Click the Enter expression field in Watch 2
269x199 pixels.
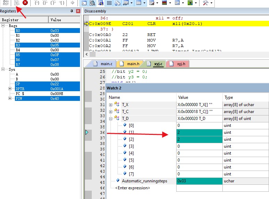(133, 188)
